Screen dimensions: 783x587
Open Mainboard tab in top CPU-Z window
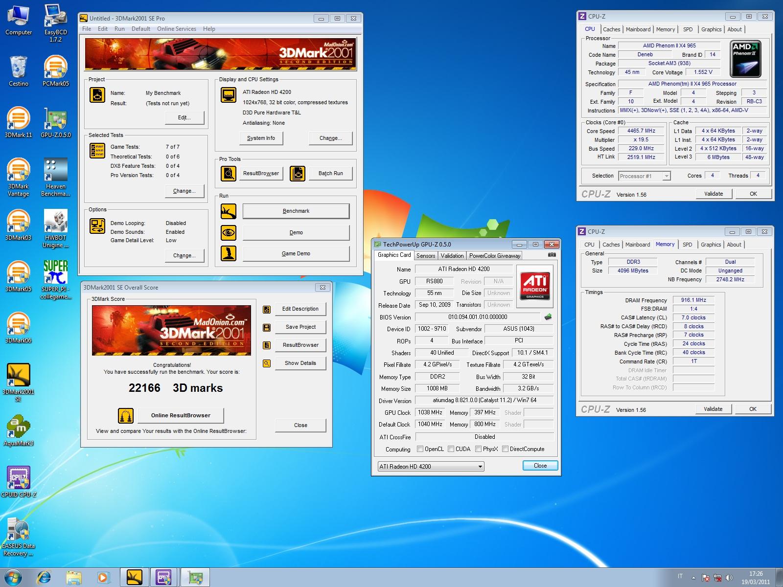[639, 29]
